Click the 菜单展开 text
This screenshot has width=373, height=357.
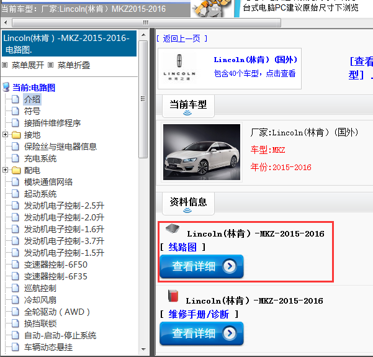[x=28, y=65]
